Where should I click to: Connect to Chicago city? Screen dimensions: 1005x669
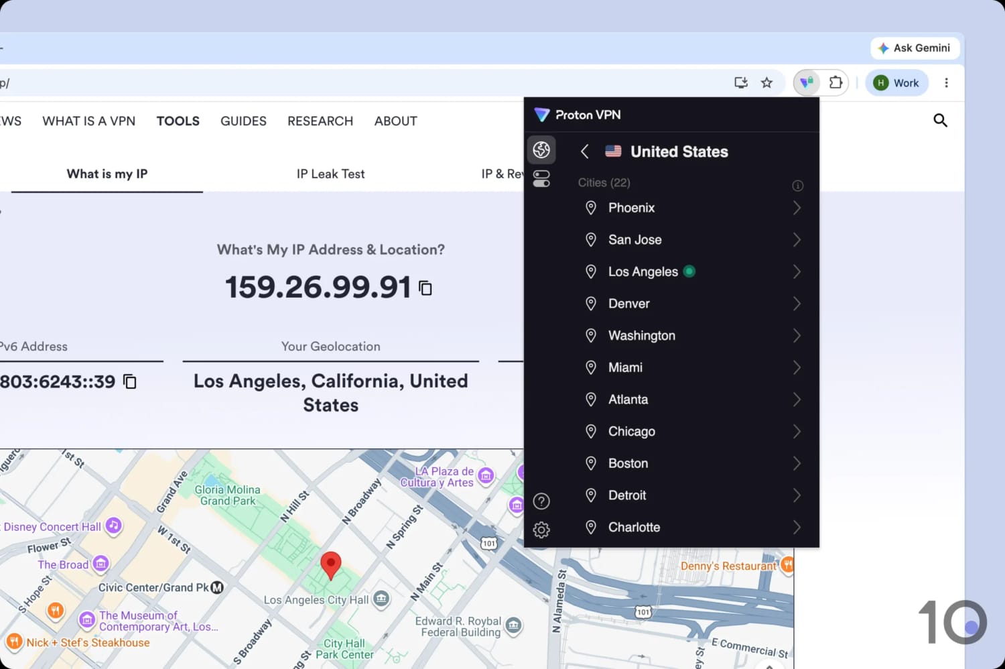pyautogui.click(x=631, y=432)
